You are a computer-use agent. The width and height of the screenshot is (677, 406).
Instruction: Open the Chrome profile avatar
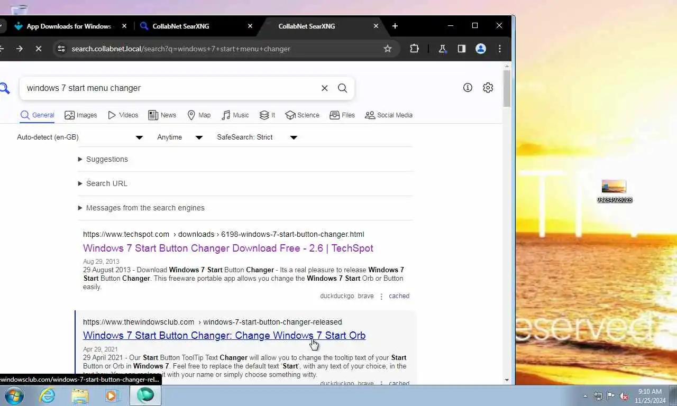(x=481, y=49)
